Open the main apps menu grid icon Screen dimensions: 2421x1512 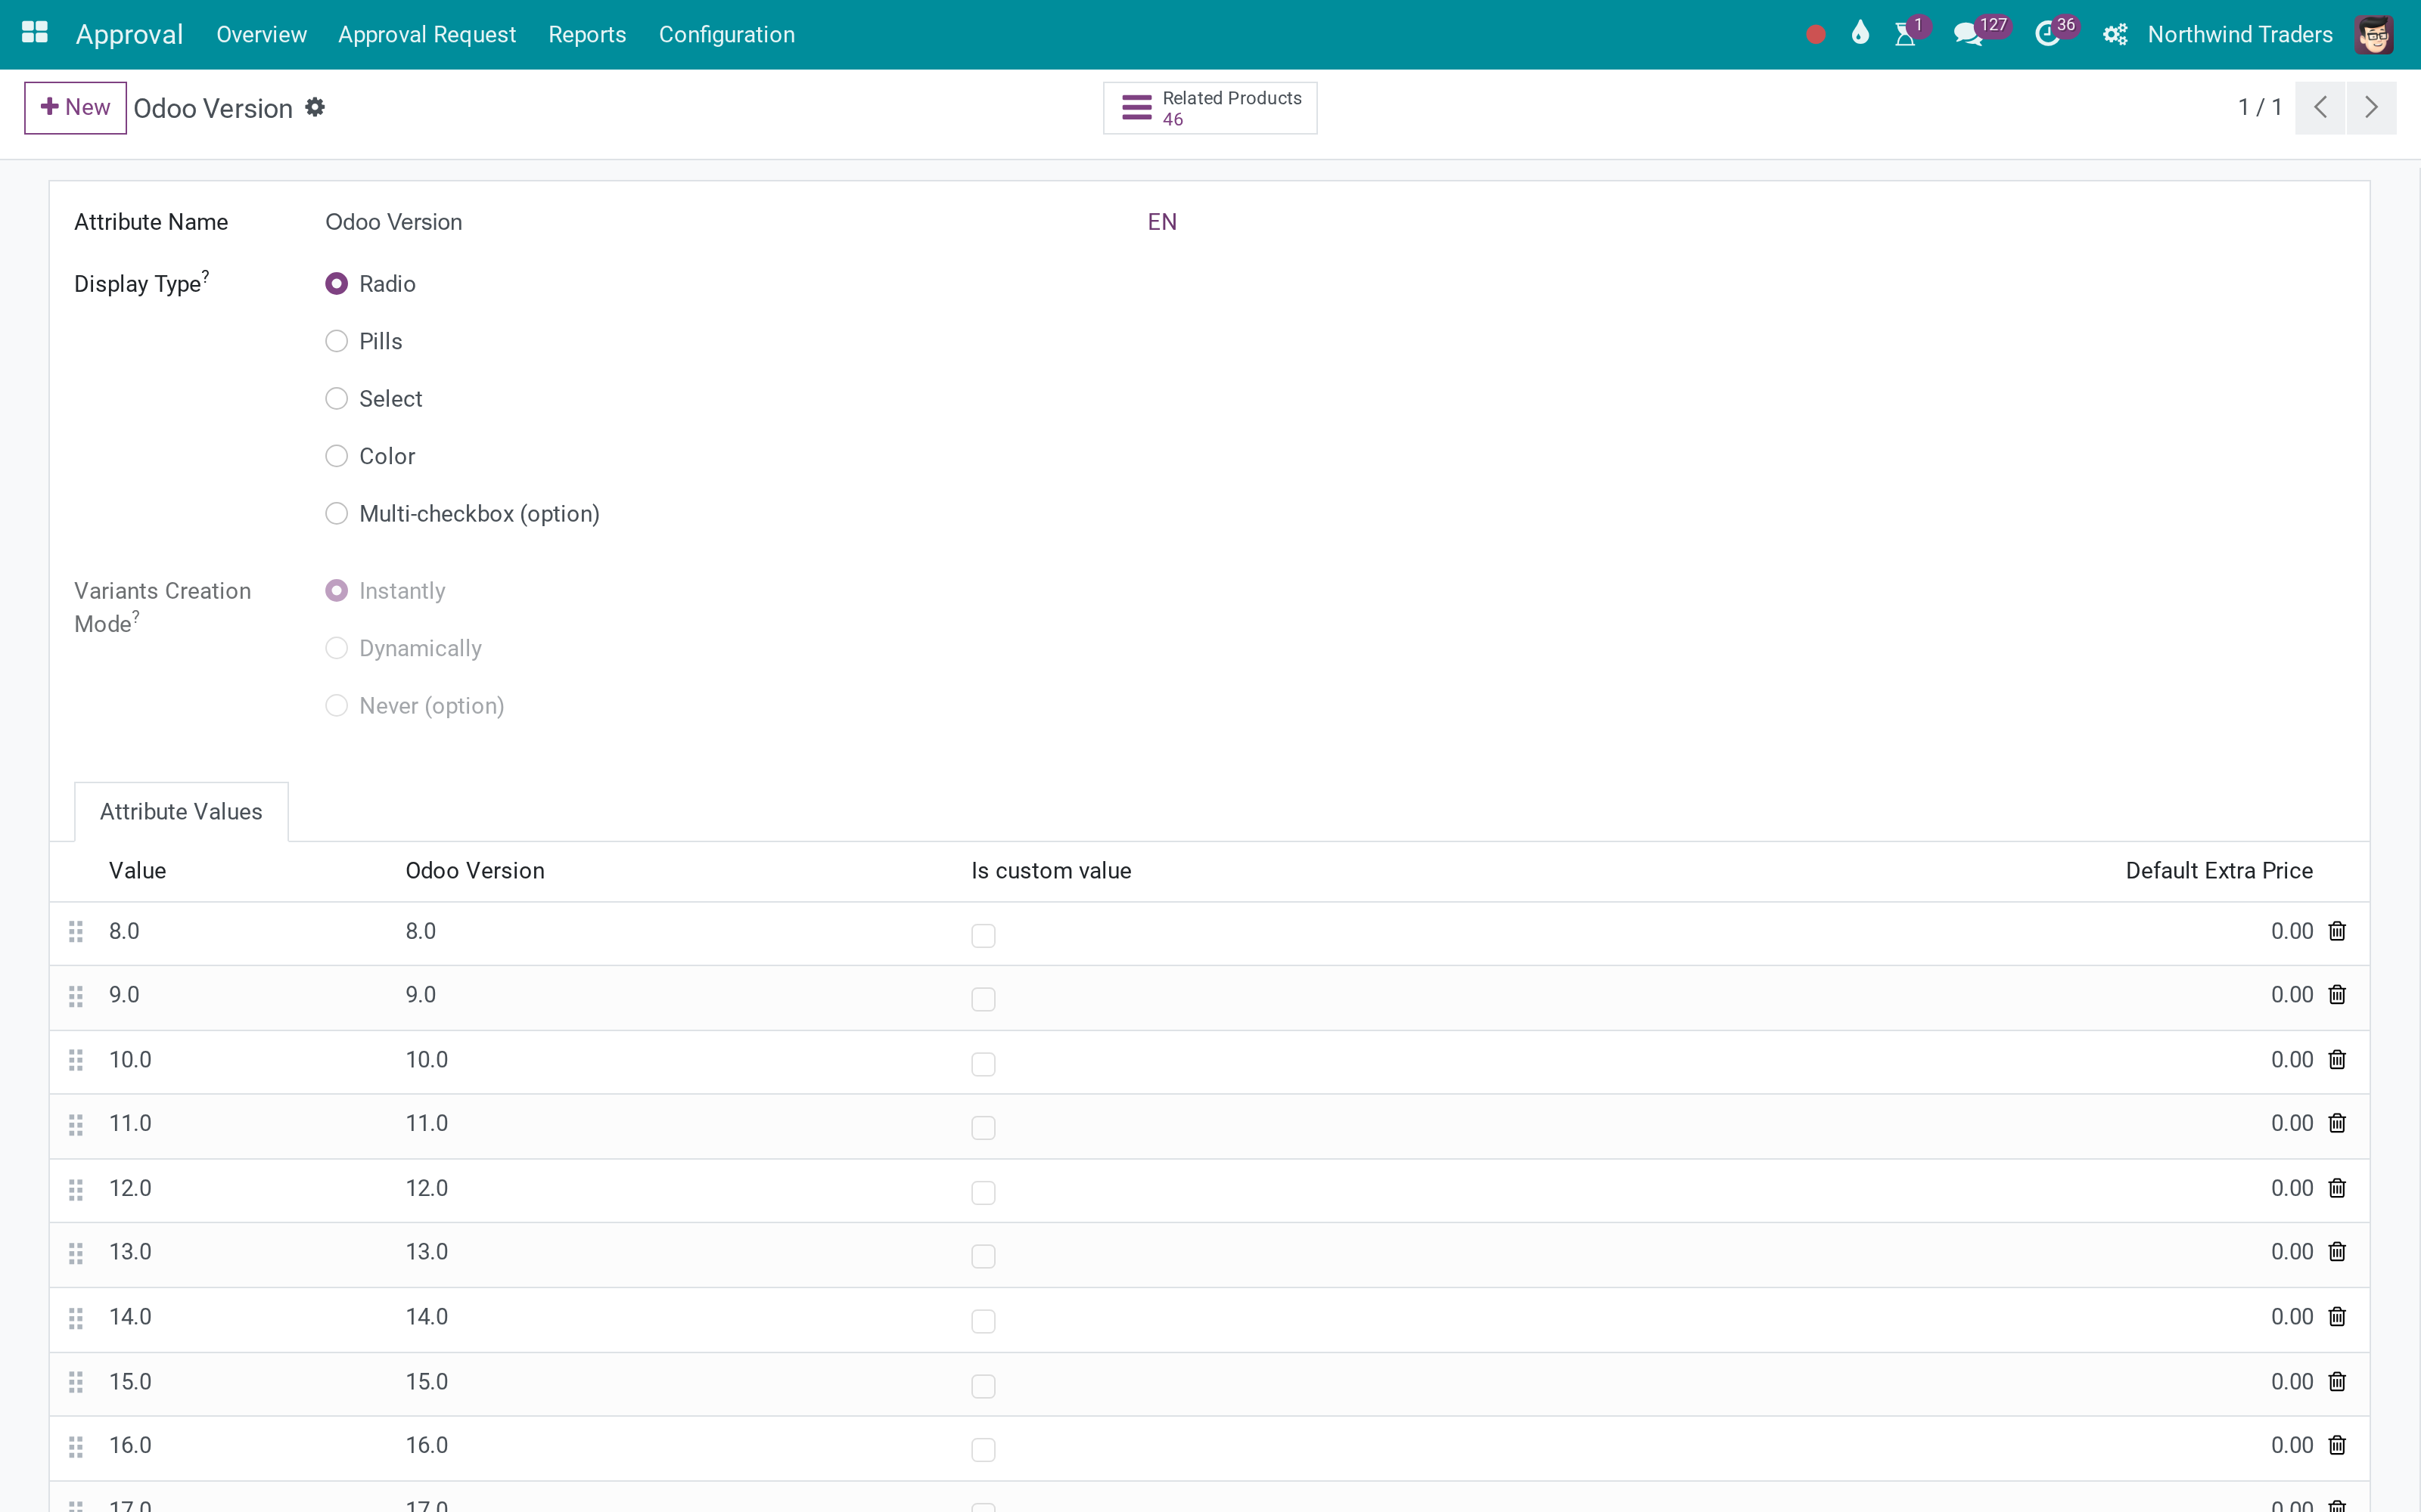35,33
